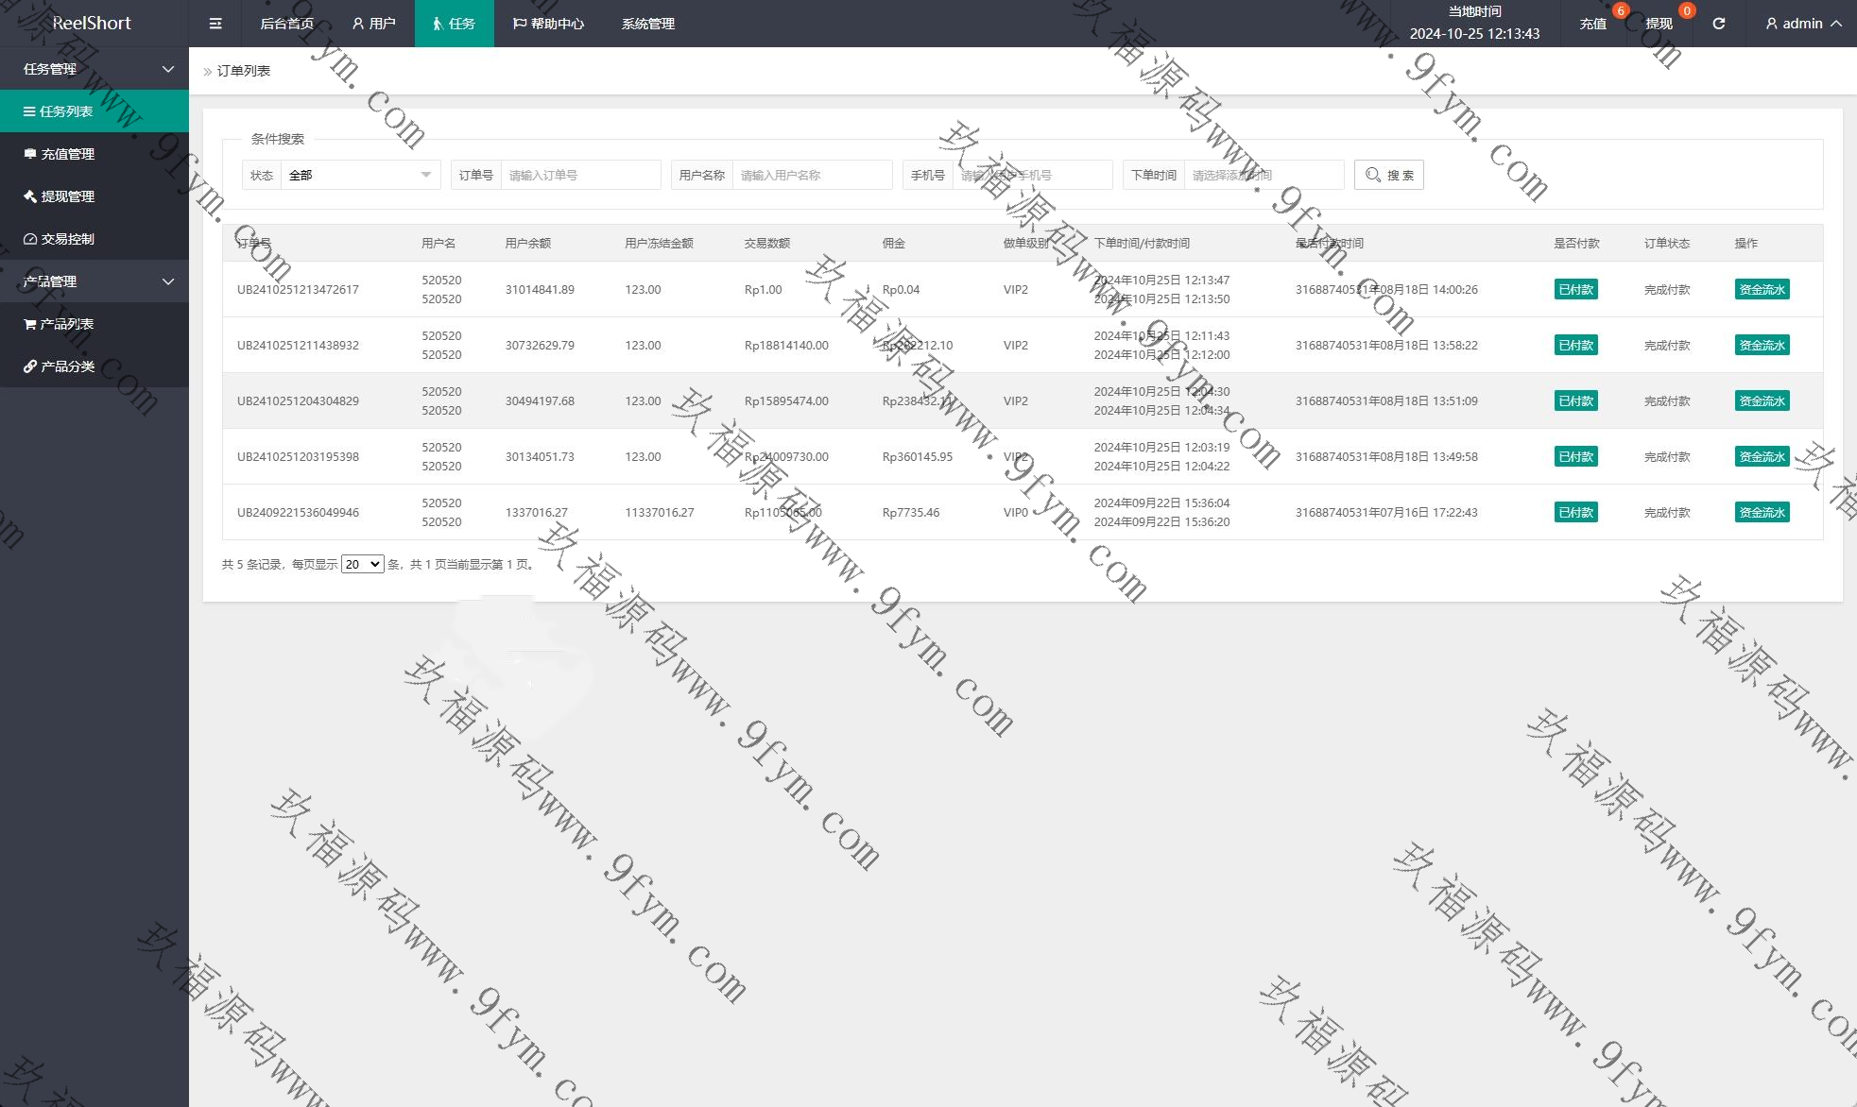Open 产品列表 with the cart icon
This screenshot has height=1107, width=1857.
(66, 324)
